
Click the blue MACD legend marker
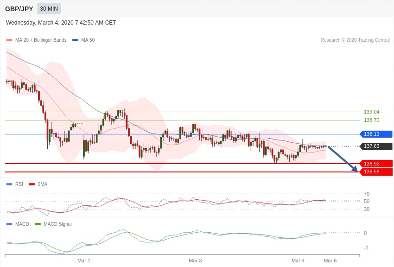tap(9, 224)
